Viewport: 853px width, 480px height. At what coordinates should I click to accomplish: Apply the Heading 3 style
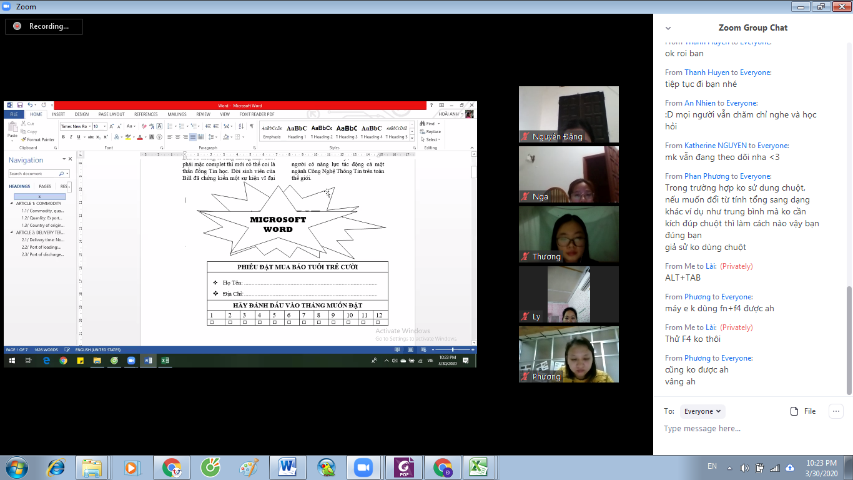pyautogui.click(x=347, y=132)
